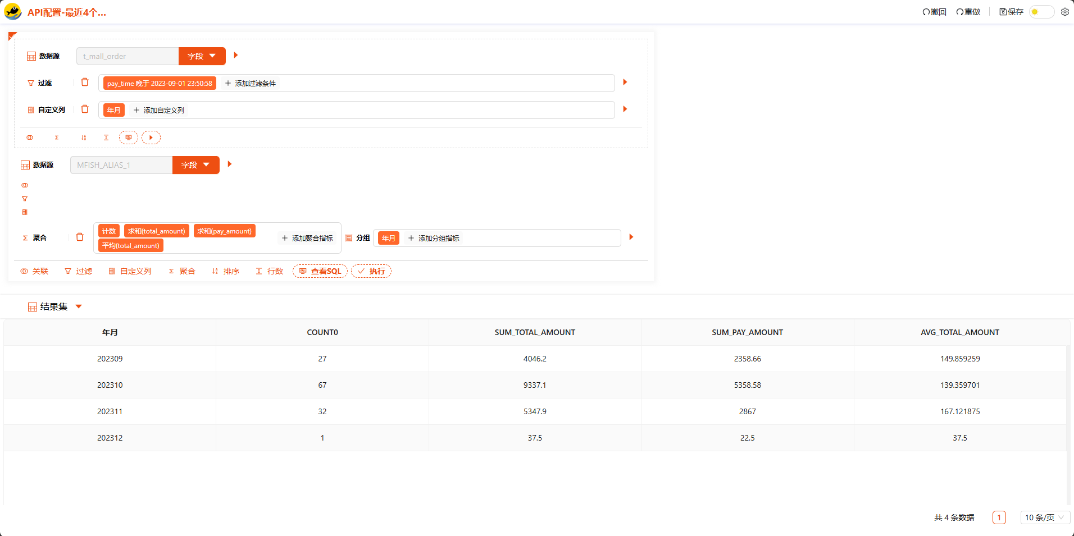Select 排序 in the bottom action bar
This screenshot has width=1074, height=536.
(x=225, y=271)
